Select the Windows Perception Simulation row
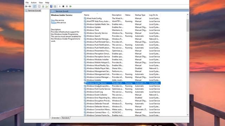 point(122,54)
